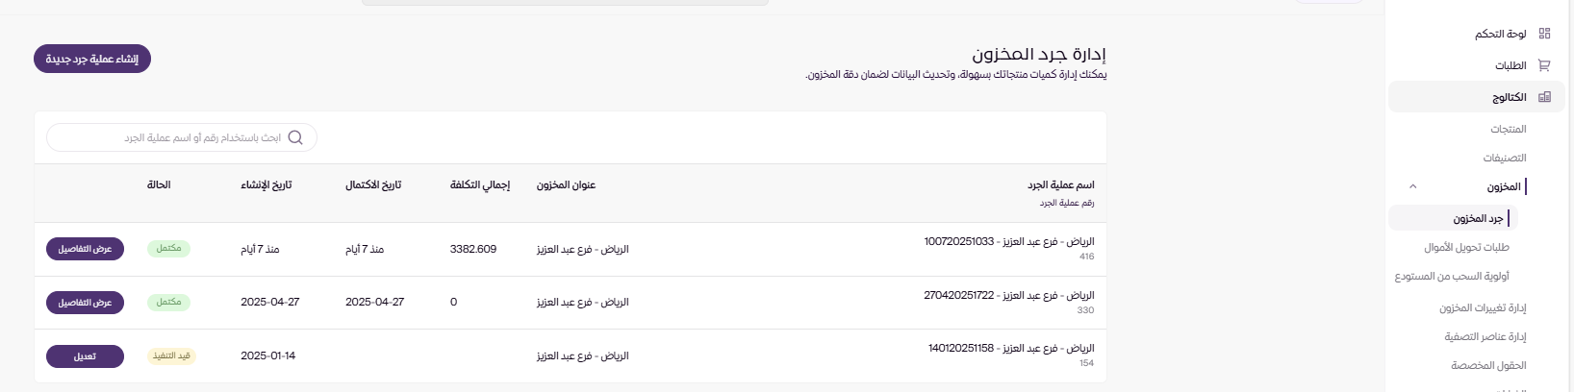
Task: Click the orders shopping cart icon
Action: tap(1544, 66)
